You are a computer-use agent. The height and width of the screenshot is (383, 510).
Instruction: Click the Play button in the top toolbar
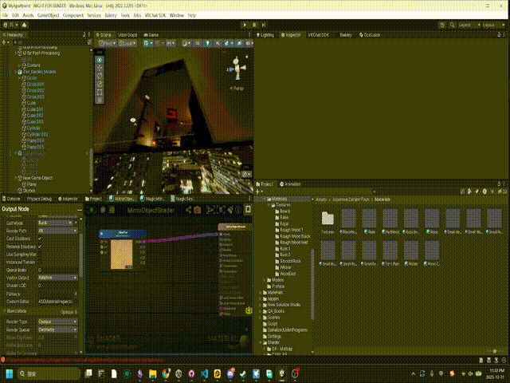[x=245, y=25]
